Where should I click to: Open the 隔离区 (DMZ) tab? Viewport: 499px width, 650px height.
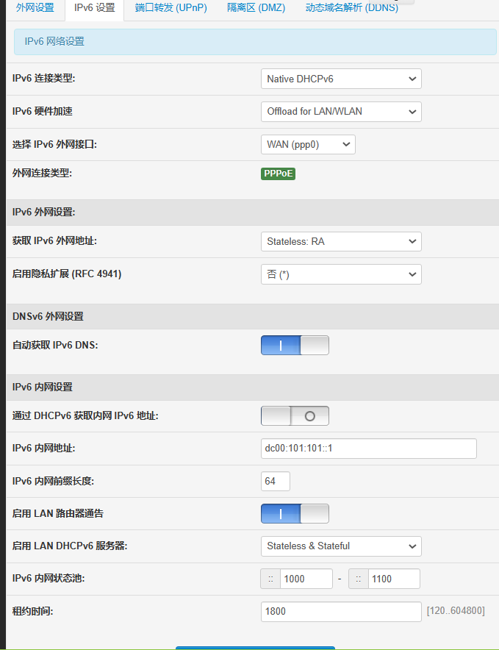click(256, 8)
